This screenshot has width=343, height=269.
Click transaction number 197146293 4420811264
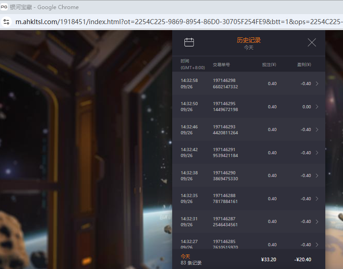pyautogui.click(x=225, y=130)
